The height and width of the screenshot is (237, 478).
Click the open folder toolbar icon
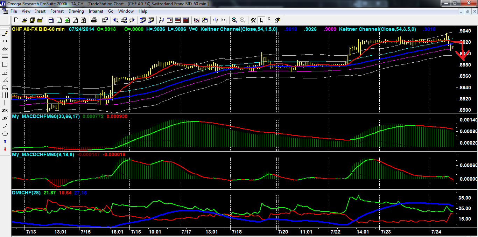click(25, 20)
